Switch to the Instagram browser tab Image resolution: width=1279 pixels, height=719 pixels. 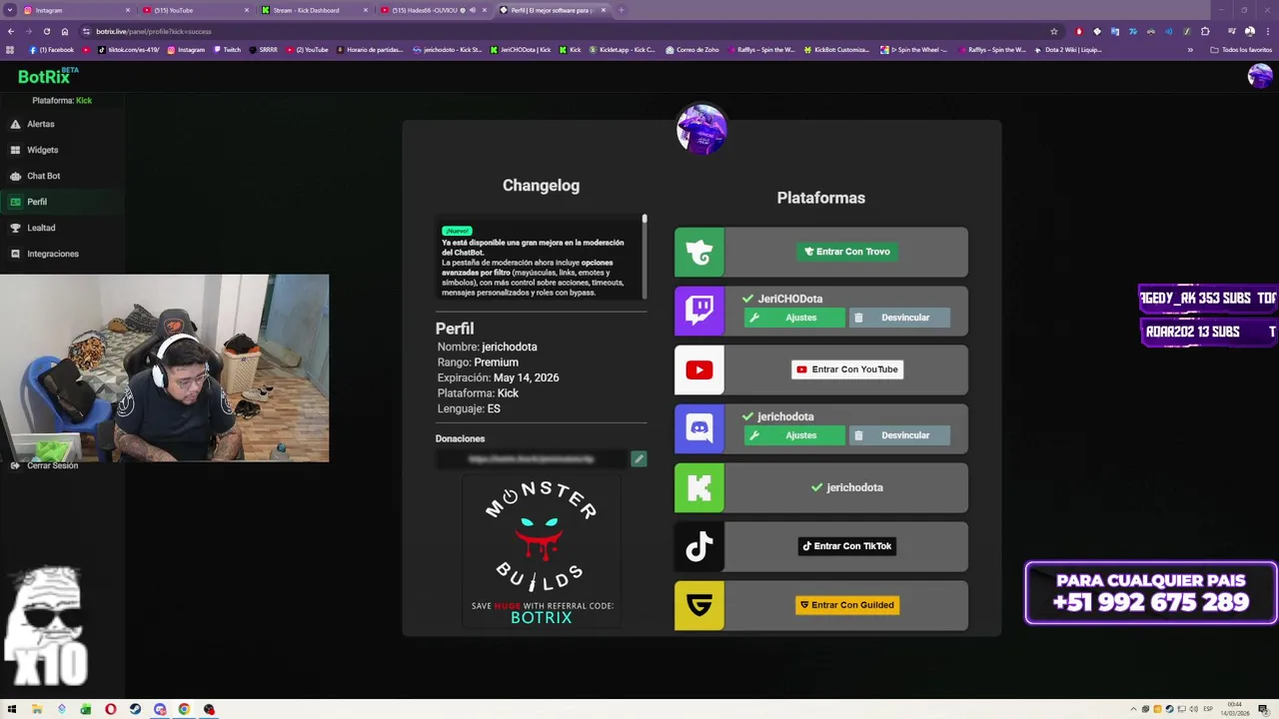click(x=77, y=10)
